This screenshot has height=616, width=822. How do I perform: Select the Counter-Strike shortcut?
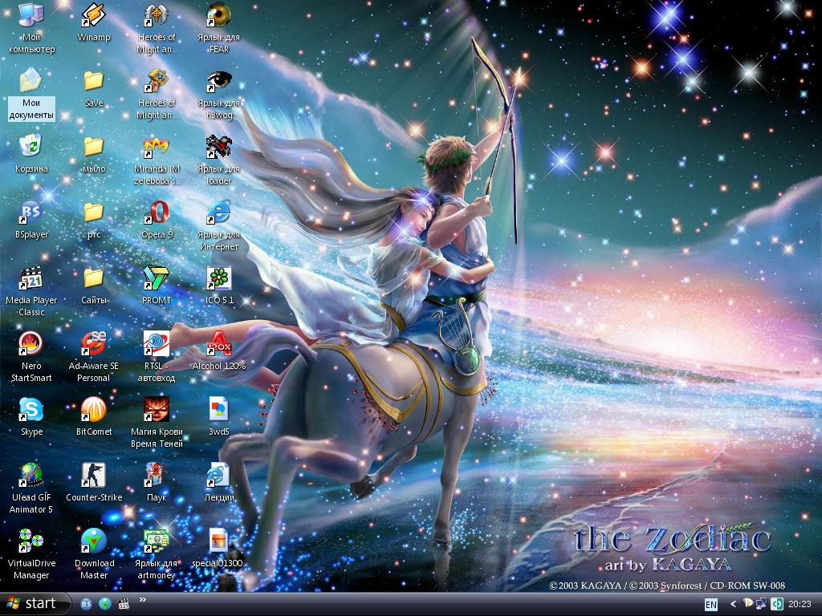point(94,483)
